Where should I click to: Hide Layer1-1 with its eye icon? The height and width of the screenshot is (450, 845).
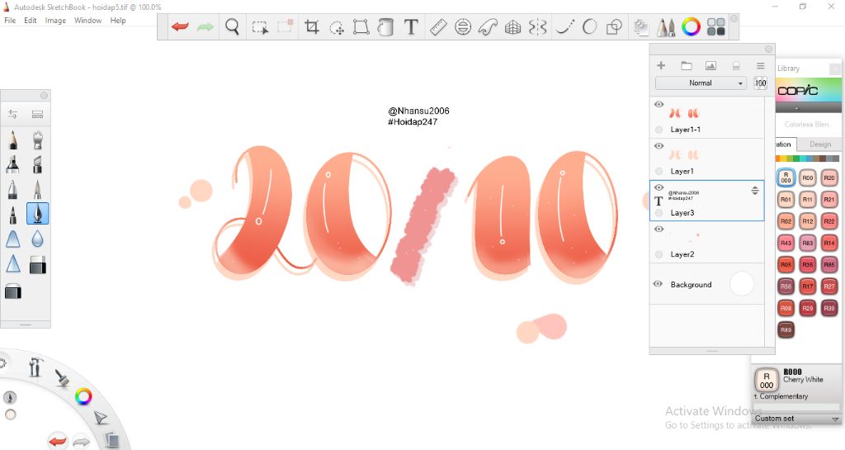(x=659, y=104)
